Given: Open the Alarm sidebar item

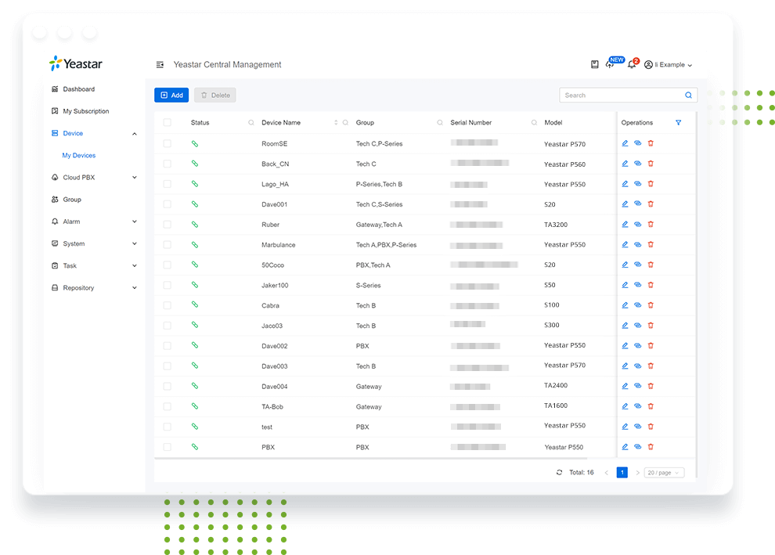Looking at the screenshot, I should [x=71, y=222].
